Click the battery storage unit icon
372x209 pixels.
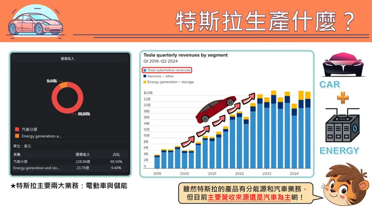[x=342, y=125]
